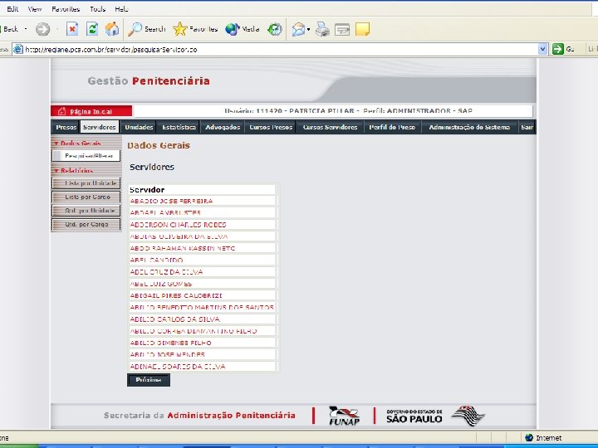Open browsing History icon
Viewport: 598px width, 448px height.
pos(275,29)
